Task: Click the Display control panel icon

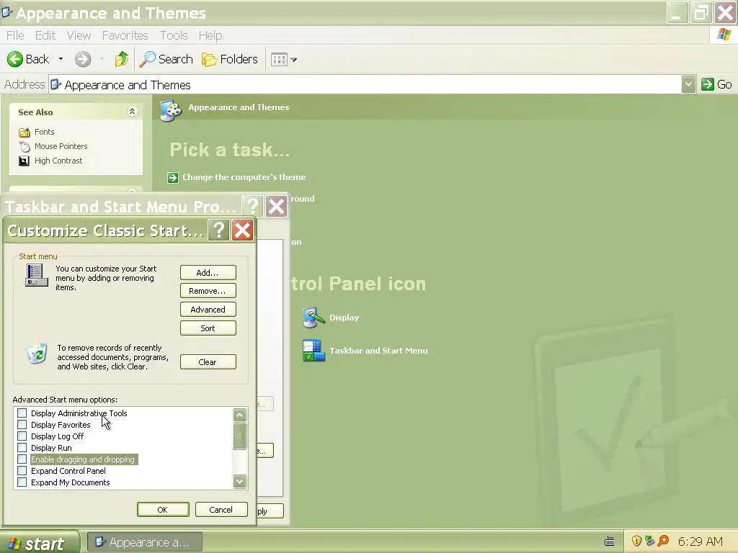Action: tap(314, 318)
